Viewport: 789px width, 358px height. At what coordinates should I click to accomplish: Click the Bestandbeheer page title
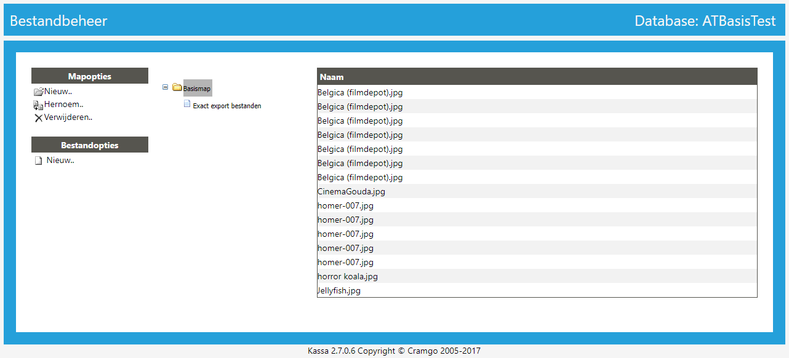pyautogui.click(x=58, y=21)
